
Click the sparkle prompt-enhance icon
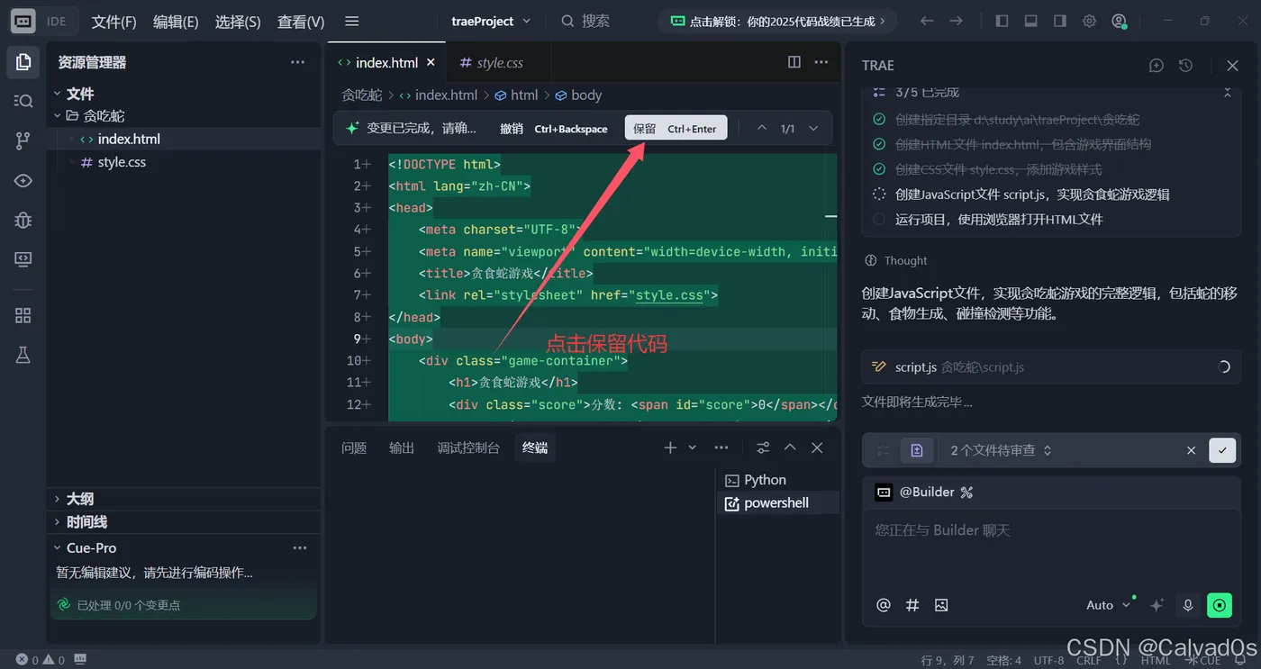coord(1157,605)
